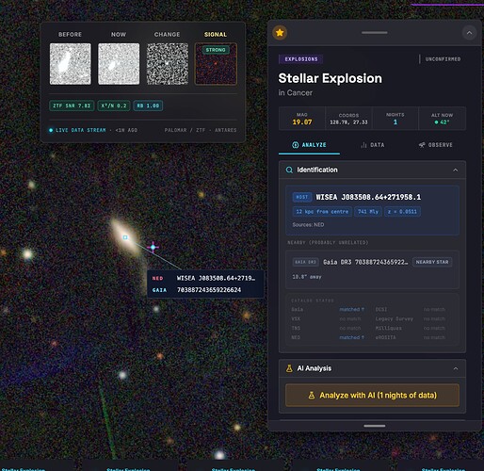Open the Signal thumbnail marked Strong
The height and width of the screenshot is (471, 484).
[216, 64]
